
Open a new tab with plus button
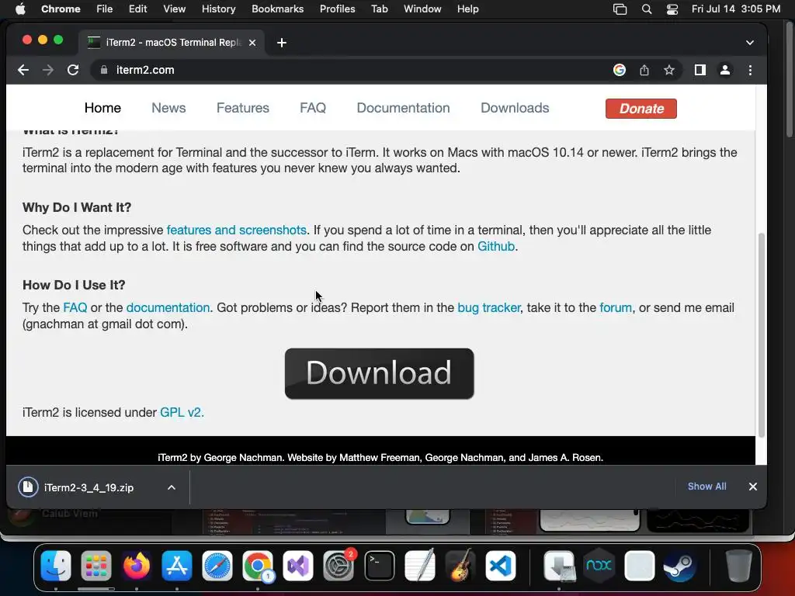(x=282, y=43)
